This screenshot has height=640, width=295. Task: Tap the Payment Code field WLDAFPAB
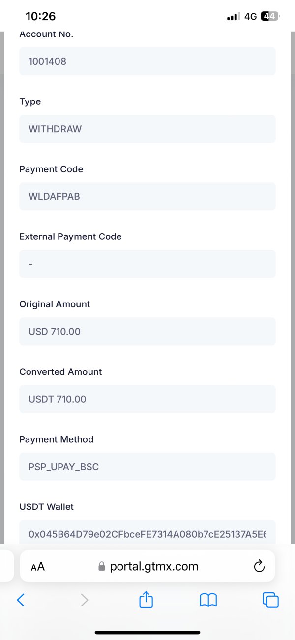(x=147, y=197)
